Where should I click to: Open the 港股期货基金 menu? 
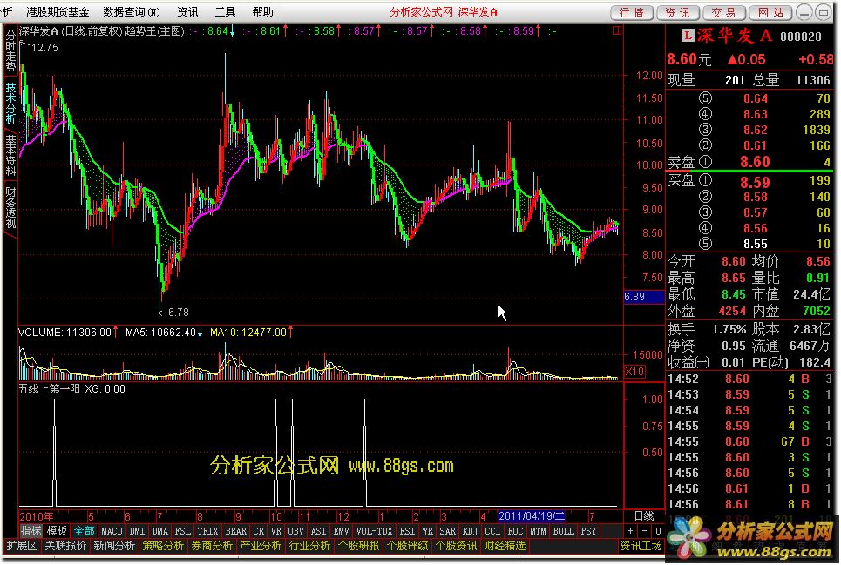(58, 12)
